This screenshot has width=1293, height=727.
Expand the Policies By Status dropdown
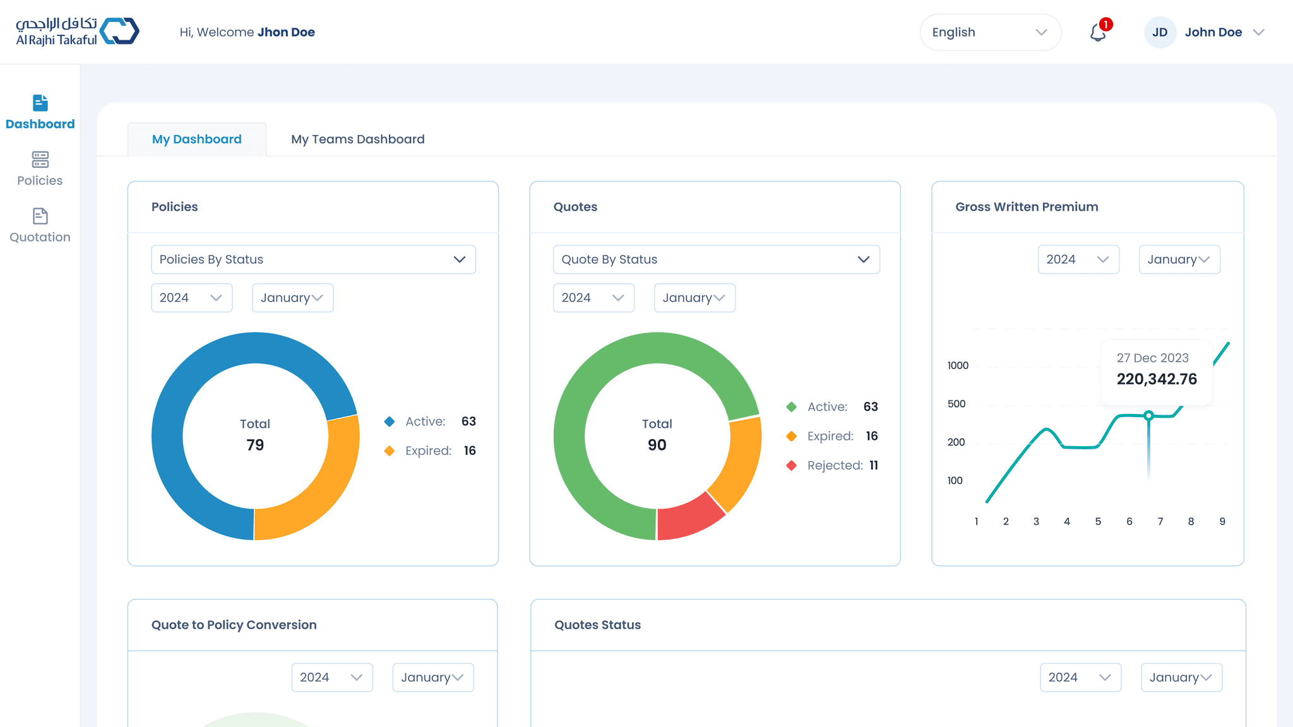point(313,259)
